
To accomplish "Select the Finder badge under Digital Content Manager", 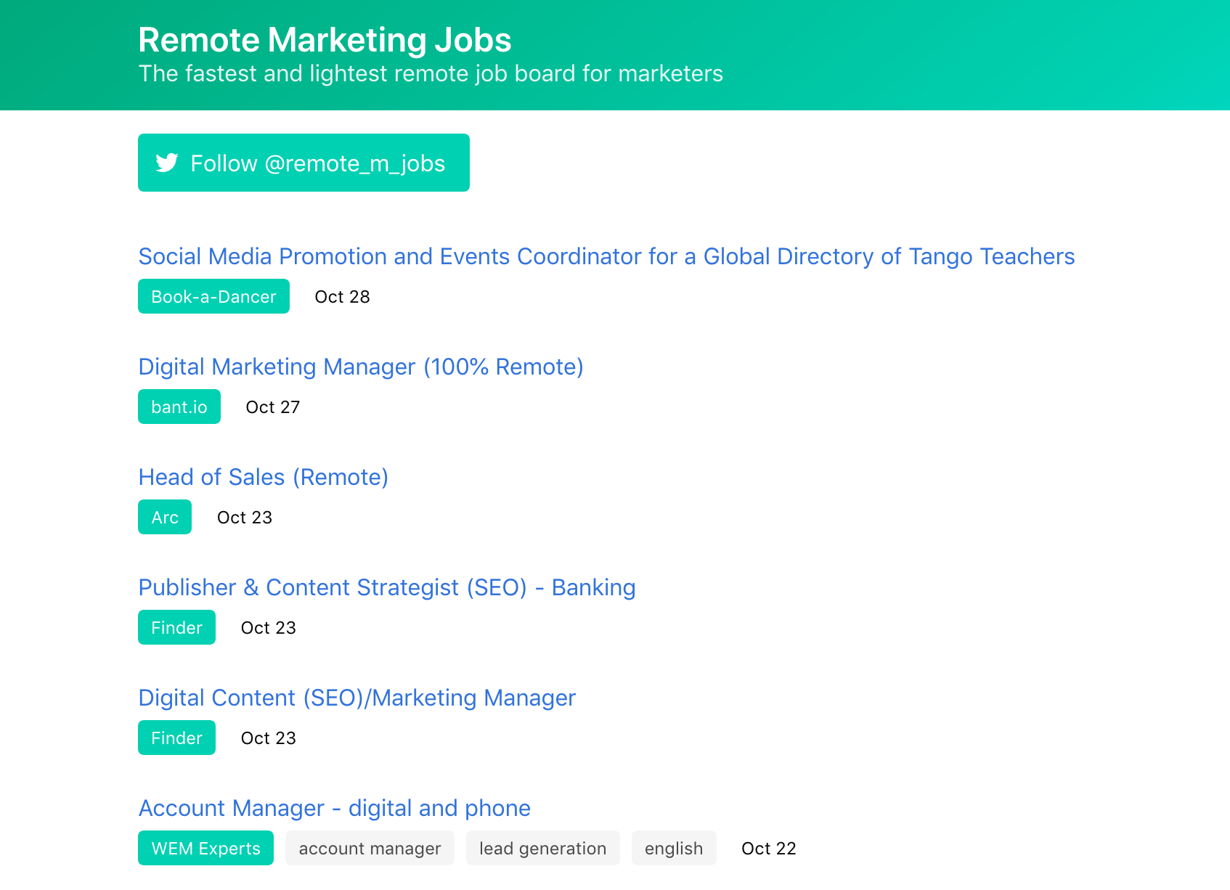I will 176,738.
